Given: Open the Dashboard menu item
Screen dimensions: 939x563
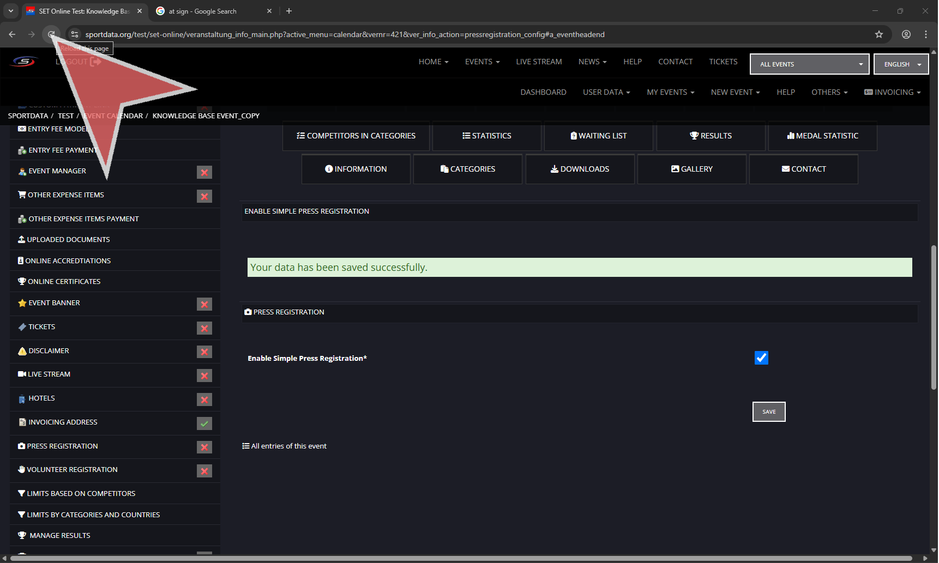Looking at the screenshot, I should 543,92.
